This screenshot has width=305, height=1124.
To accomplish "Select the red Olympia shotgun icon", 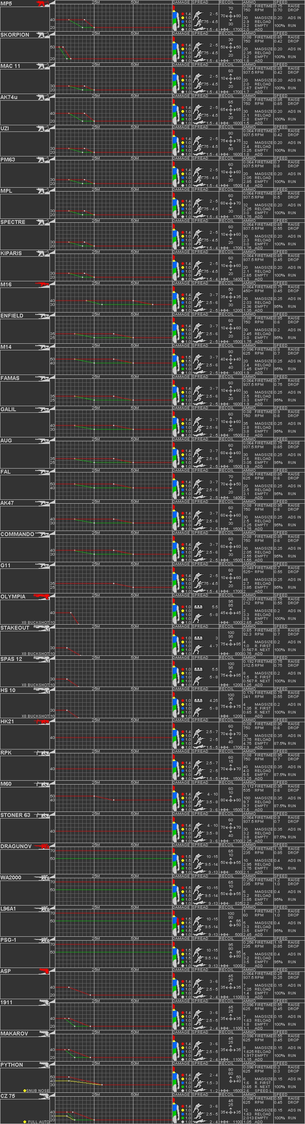I will [42, 597].
